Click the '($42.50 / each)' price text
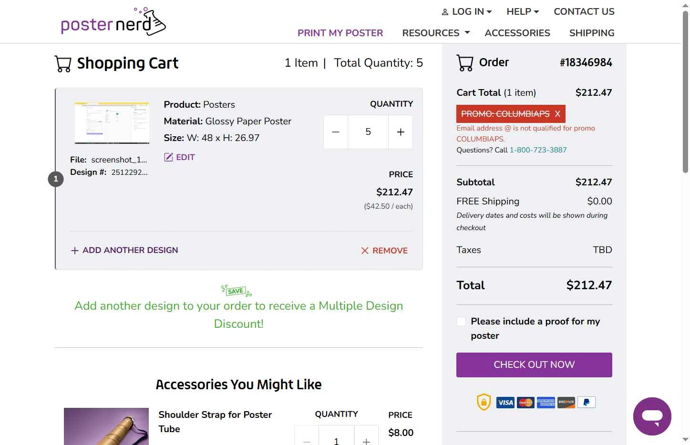Screen dimensions: 690x445 (388, 206)
